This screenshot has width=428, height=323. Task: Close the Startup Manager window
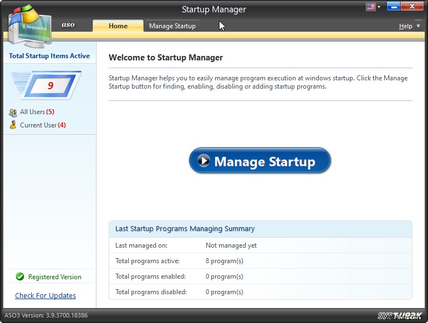(x=412, y=6)
